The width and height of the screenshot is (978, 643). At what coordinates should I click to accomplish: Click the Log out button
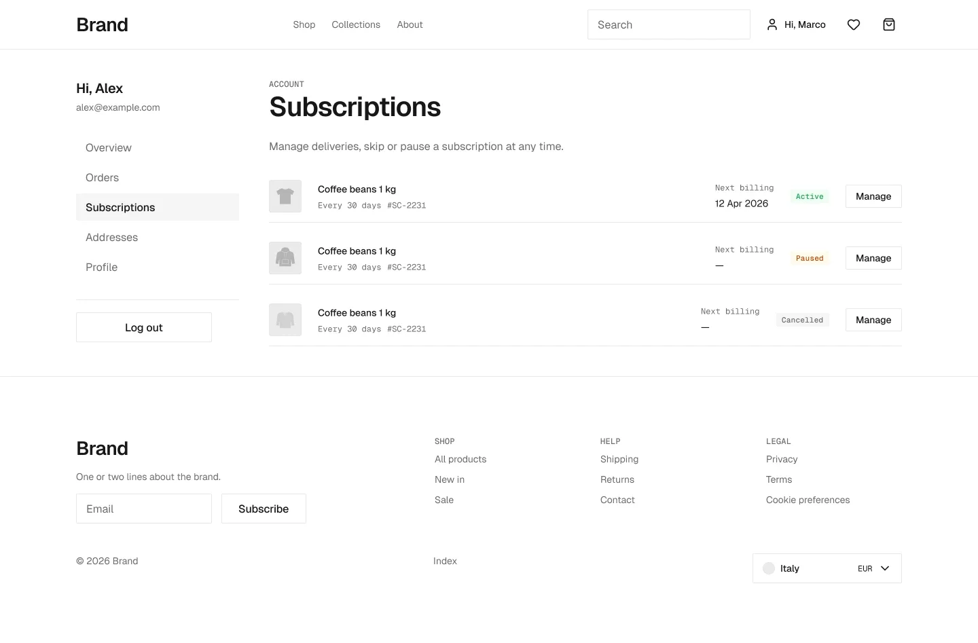tap(144, 327)
